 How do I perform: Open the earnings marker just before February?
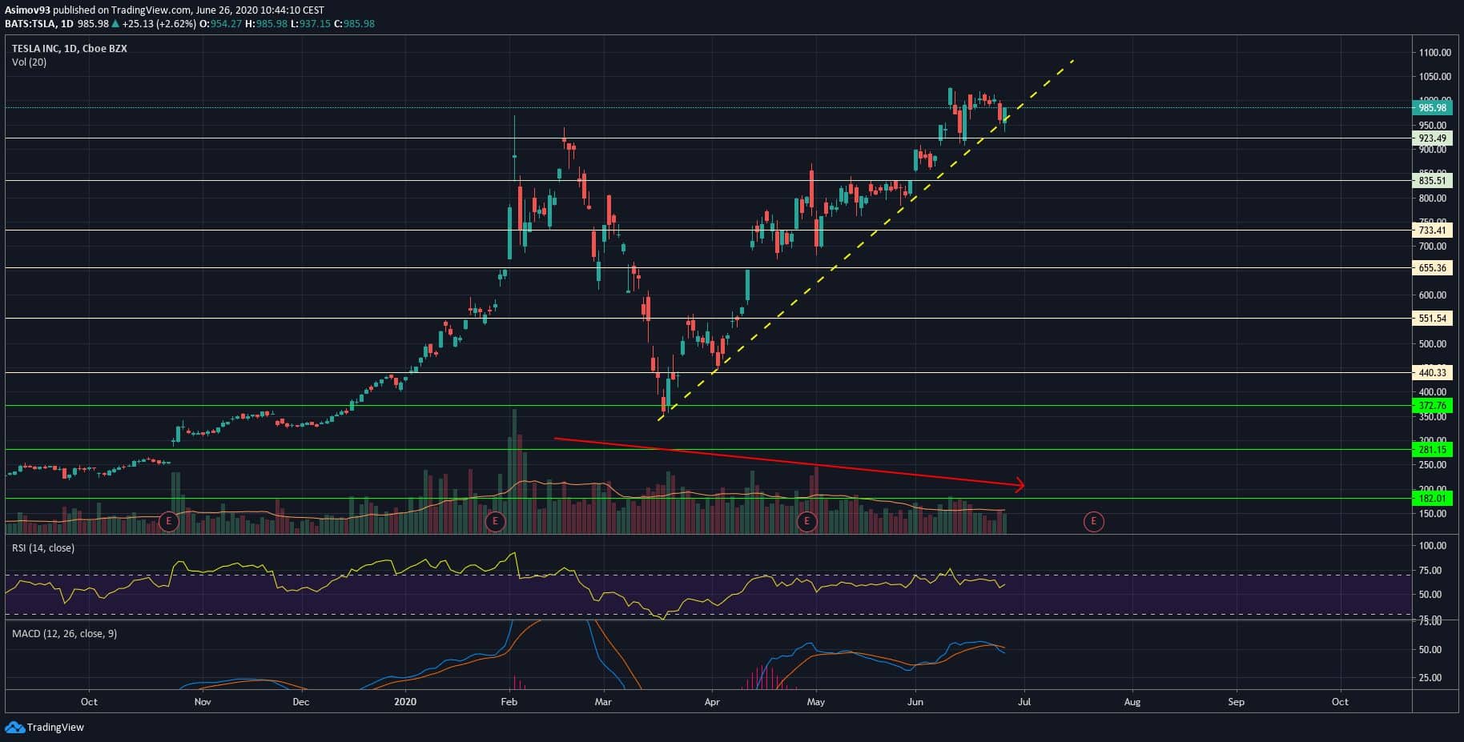click(x=495, y=522)
